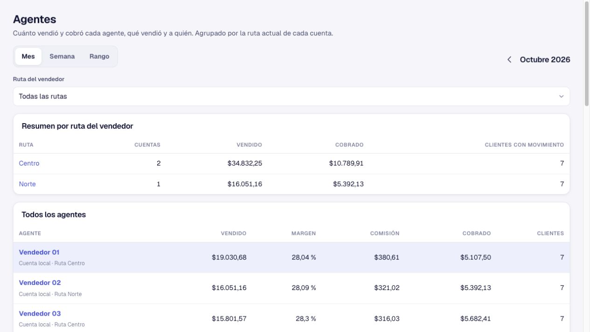Viewport: 590px width, 332px height.
Task: Click the Cuentas column header
Action: [147, 145]
